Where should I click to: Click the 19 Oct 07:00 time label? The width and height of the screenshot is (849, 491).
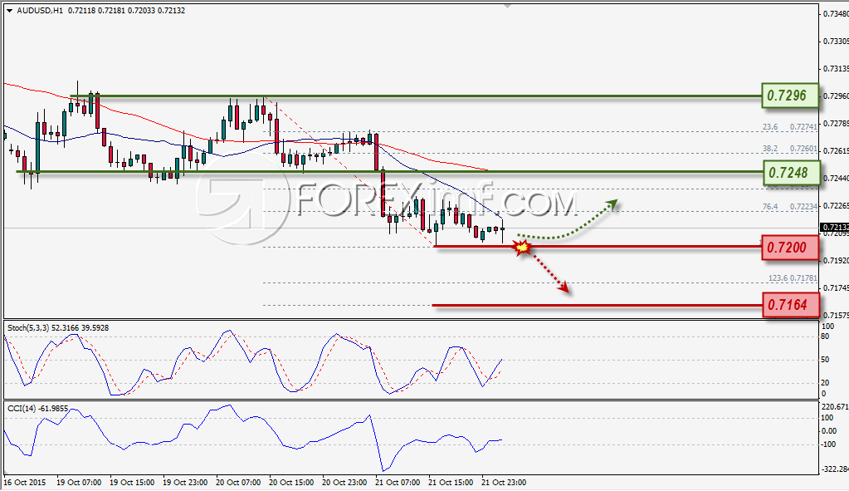(x=79, y=483)
